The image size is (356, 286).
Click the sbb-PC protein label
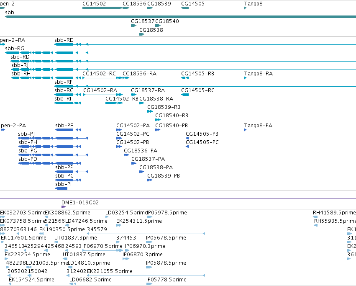point(64,176)
